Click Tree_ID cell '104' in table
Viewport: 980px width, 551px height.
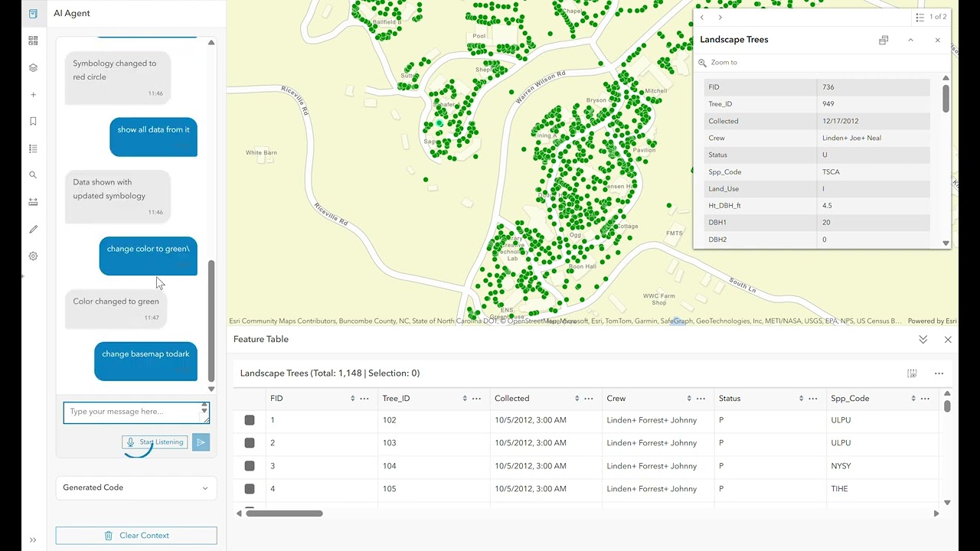pos(389,466)
